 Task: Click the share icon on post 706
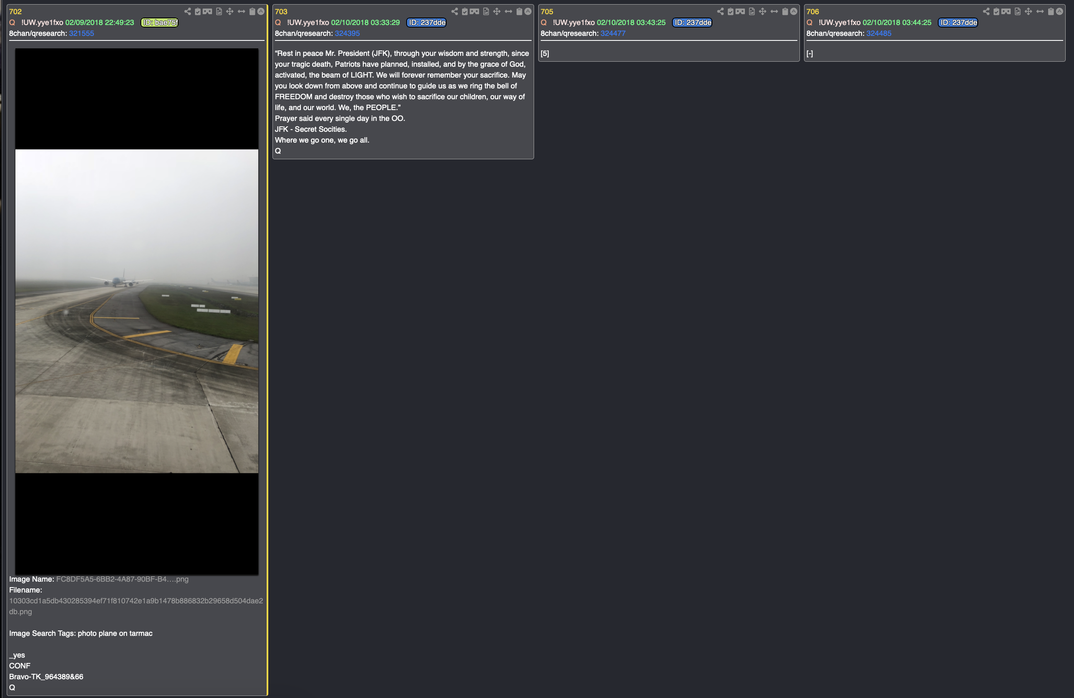click(986, 11)
